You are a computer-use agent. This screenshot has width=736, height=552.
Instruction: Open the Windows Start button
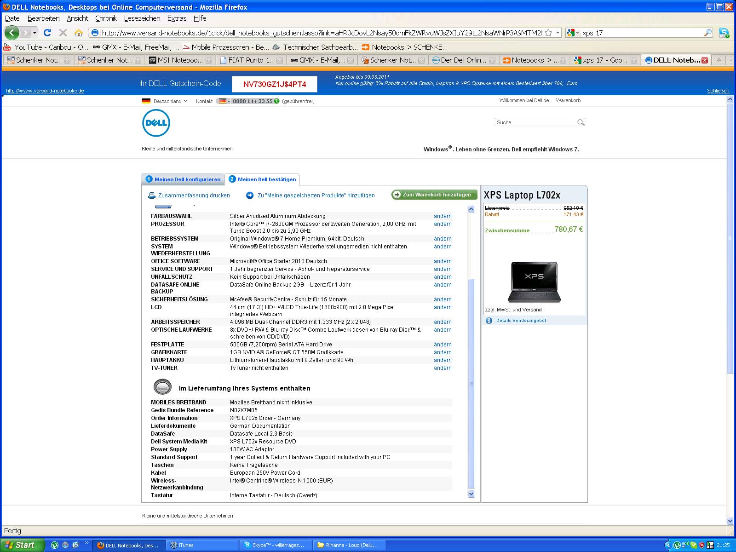(23, 545)
